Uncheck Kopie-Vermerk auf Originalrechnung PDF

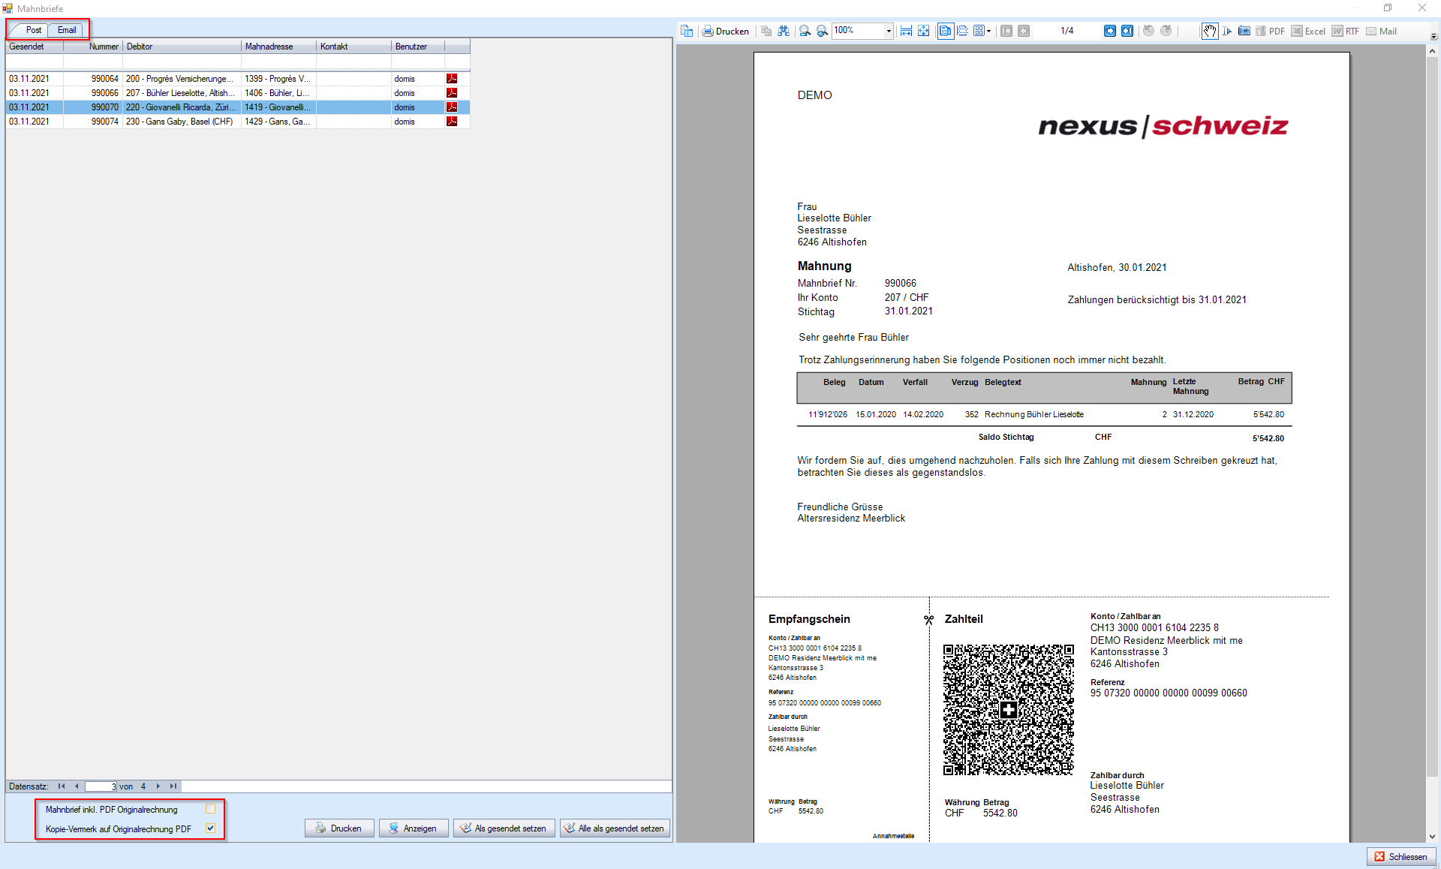[x=210, y=828]
